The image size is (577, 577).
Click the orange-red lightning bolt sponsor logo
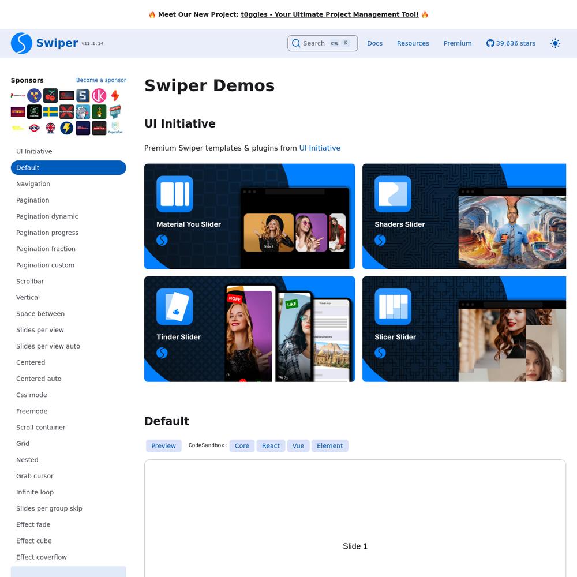(115, 96)
